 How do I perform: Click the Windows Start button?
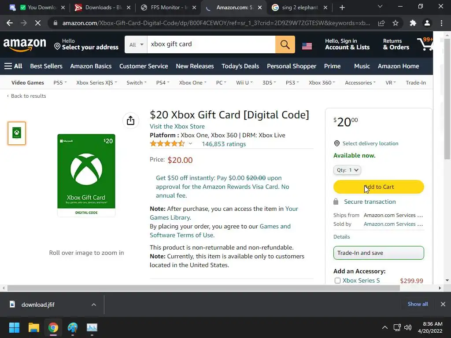14,327
